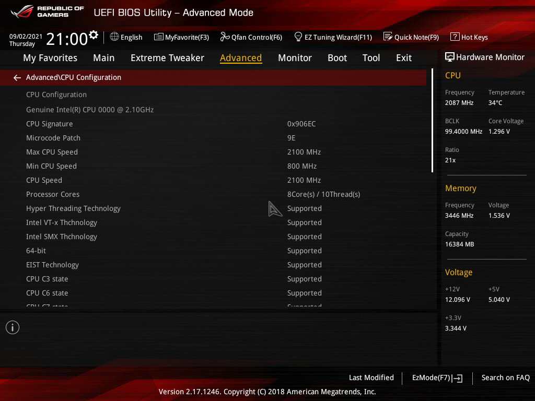Open the My Favorites tab
Screen dimensions: 535x401
[x=50, y=58]
